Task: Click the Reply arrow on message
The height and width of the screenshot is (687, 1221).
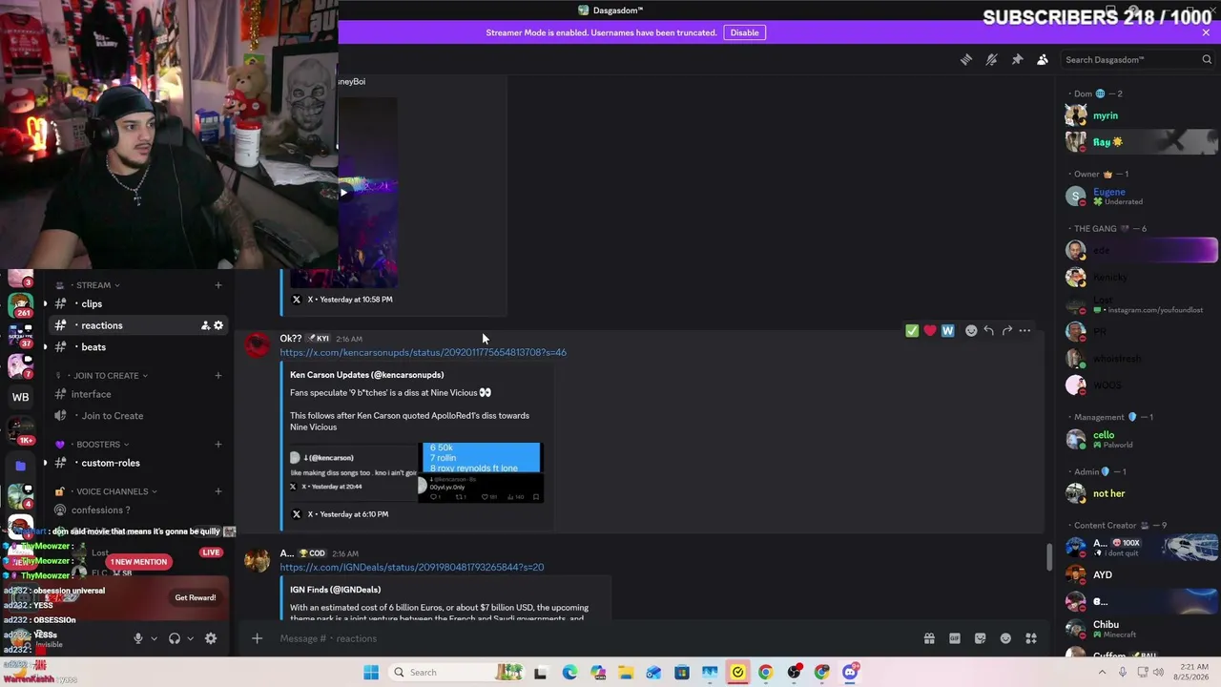Action: coord(988,330)
